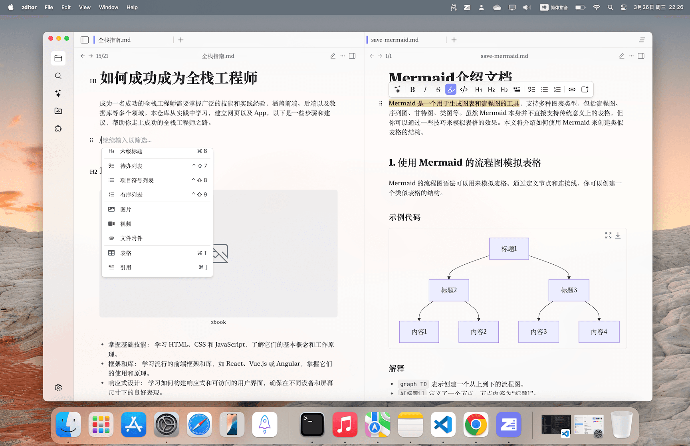Image resolution: width=690 pixels, height=446 pixels.
Task: Insert 引用 from slash menu
Action: click(157, 267)
